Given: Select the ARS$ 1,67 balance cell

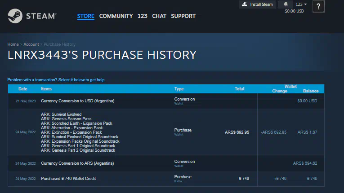Looking at the screenshot, I should pos(307,132).
